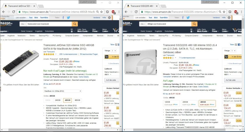Viewport: 245px width, 132px height.
Task: Click the left window horizontal scrollbar
Action: click(54, 130)
